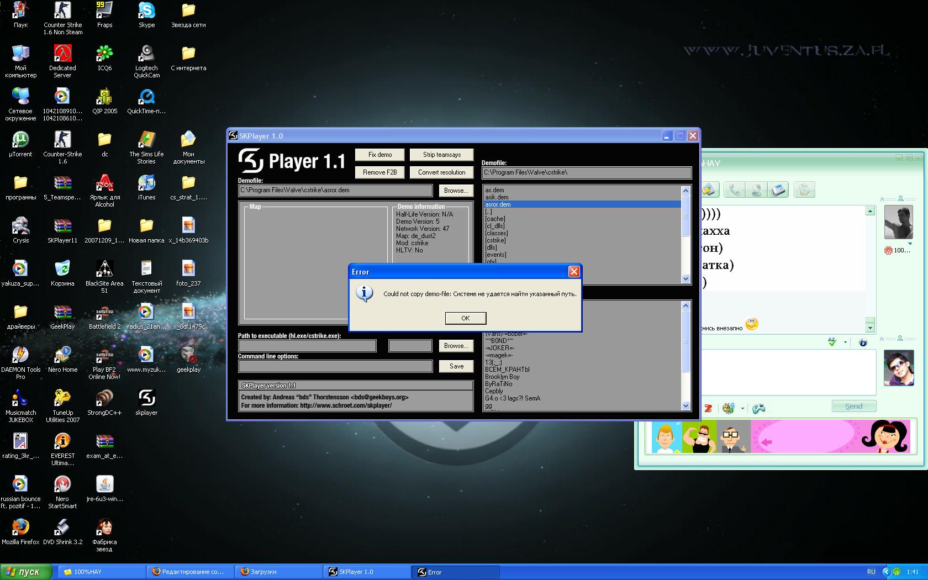
Task: Click the Convert resolution button
Action: point(442,172)
